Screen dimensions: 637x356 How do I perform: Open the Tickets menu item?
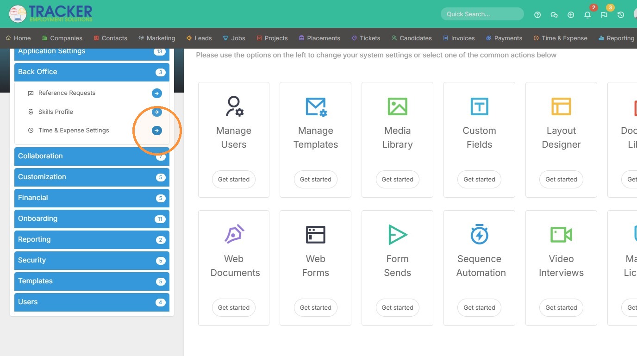point(366,38)
